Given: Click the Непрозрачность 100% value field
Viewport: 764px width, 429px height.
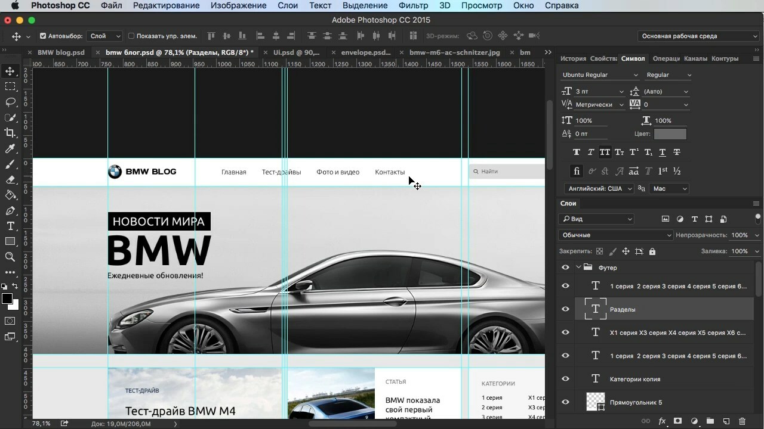Looking at the screenshot, I should point(740,235).
